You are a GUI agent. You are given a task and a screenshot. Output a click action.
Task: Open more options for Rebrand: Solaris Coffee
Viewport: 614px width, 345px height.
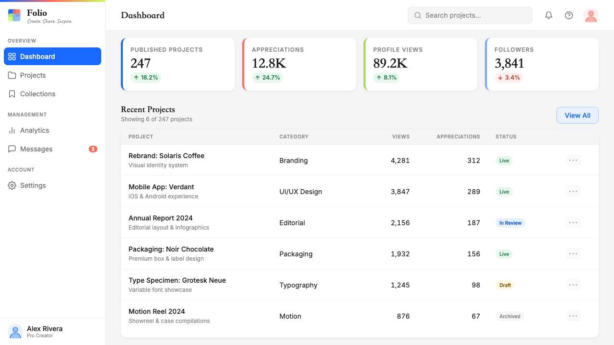click(x=573, y=160)
